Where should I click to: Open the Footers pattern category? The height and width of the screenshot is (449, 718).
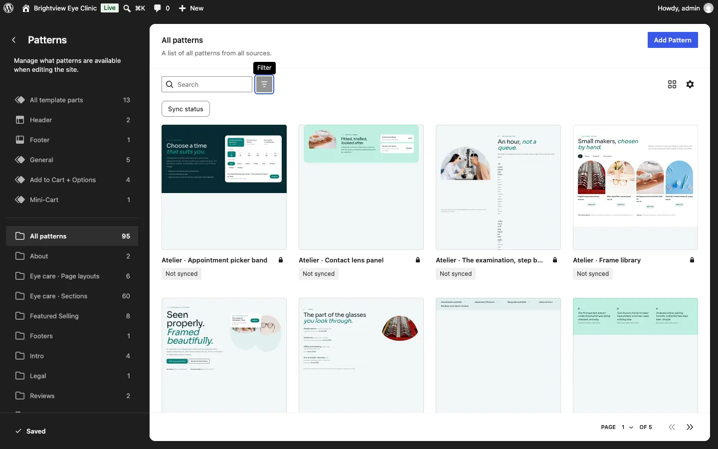(x=72, y=336)
